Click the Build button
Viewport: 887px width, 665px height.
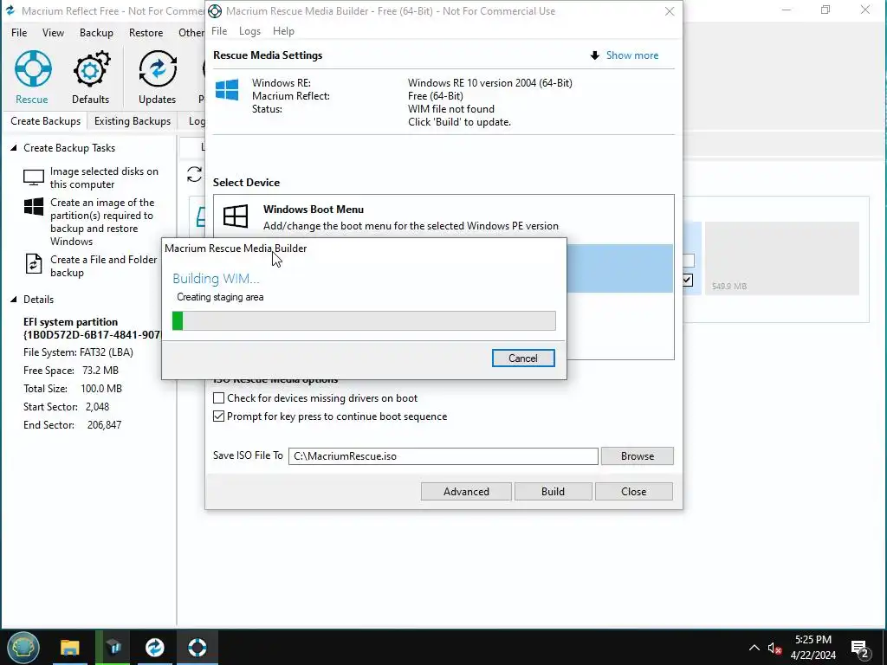[553, 492]
